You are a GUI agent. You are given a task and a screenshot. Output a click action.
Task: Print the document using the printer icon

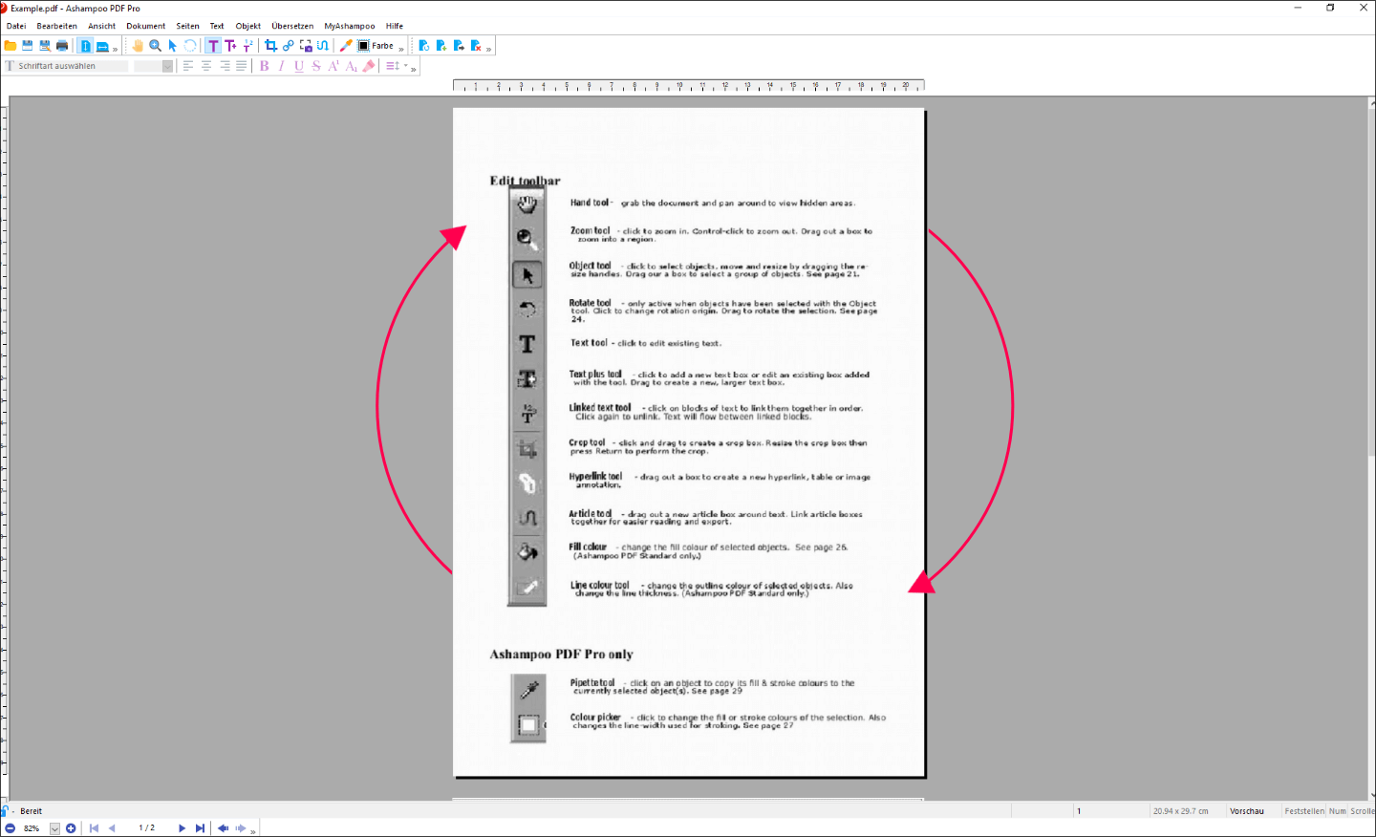62,46
